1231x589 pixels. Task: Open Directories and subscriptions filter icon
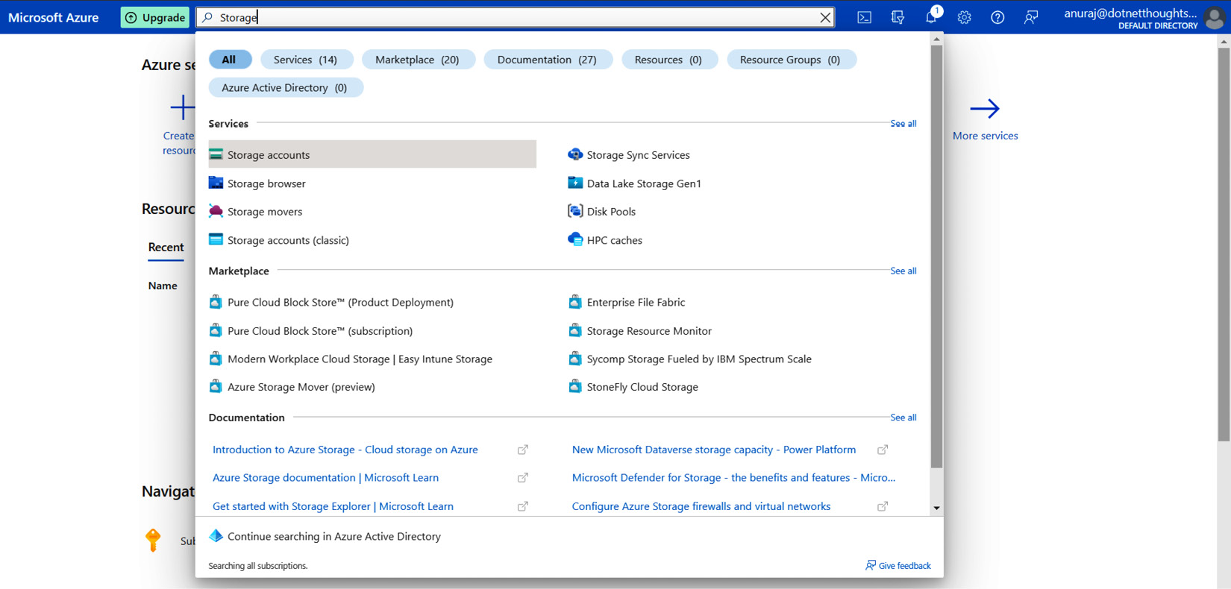pos(898,17)
